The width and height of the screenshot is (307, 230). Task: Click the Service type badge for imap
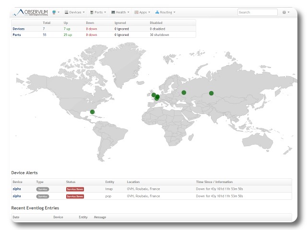coord(43,189)
